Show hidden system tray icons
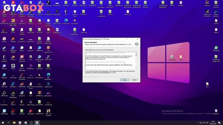The image size is (223, 125). point(198,123)
